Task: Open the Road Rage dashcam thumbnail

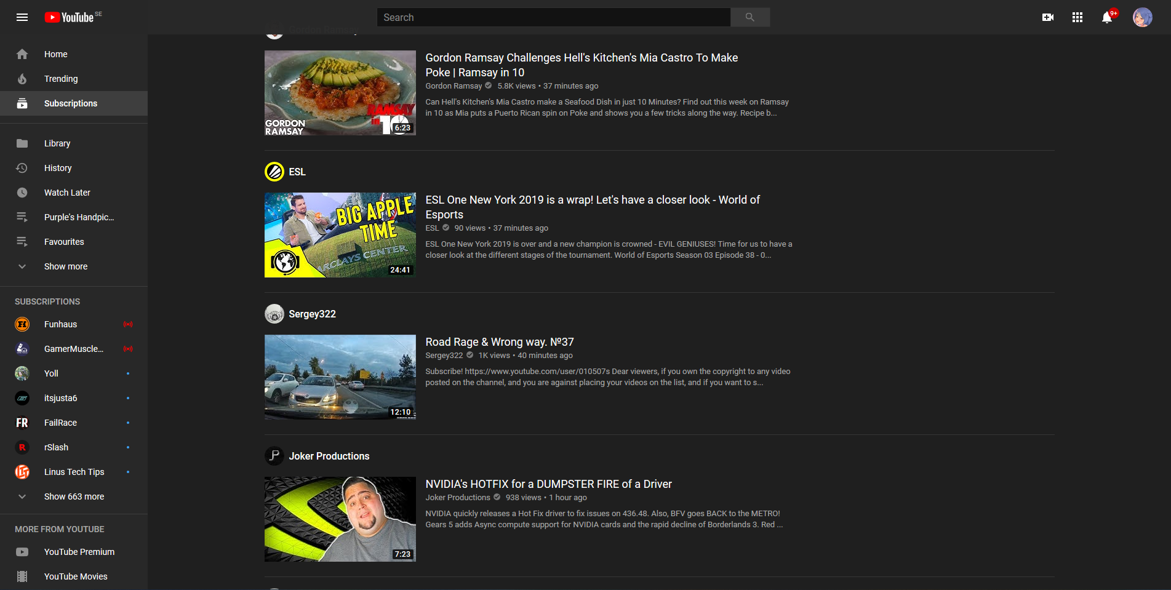Action: [x=340, y=377]
